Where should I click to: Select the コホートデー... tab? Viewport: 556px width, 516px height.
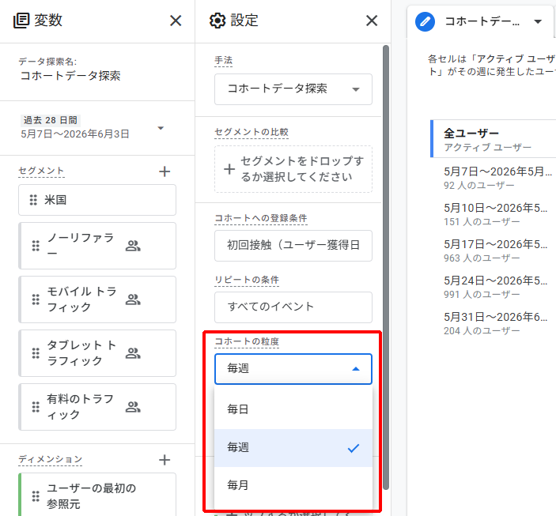point(482,21)
